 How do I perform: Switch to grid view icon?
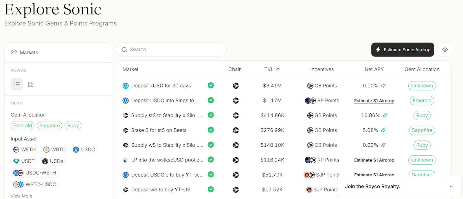[x=31, y=84]
